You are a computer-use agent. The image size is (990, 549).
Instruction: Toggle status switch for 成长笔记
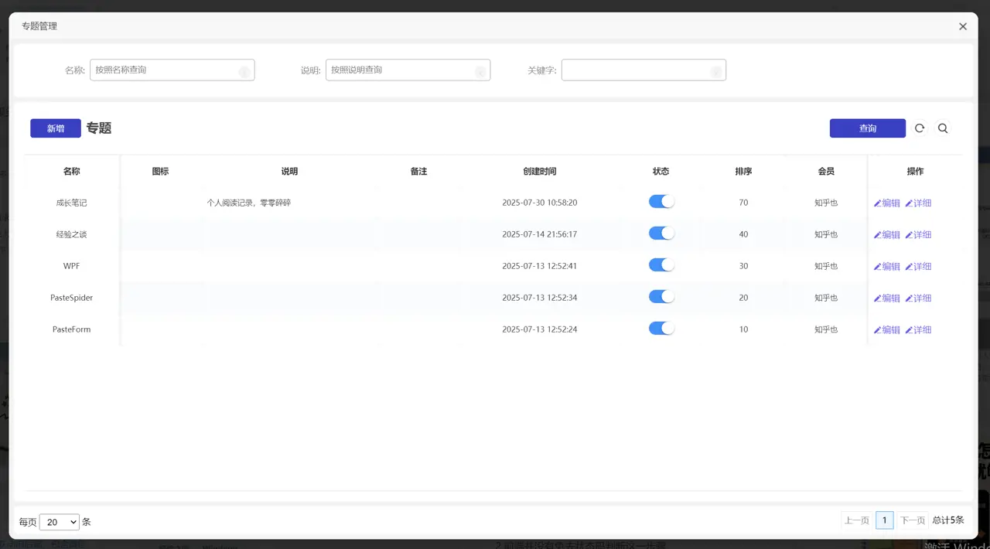[661, 202]
